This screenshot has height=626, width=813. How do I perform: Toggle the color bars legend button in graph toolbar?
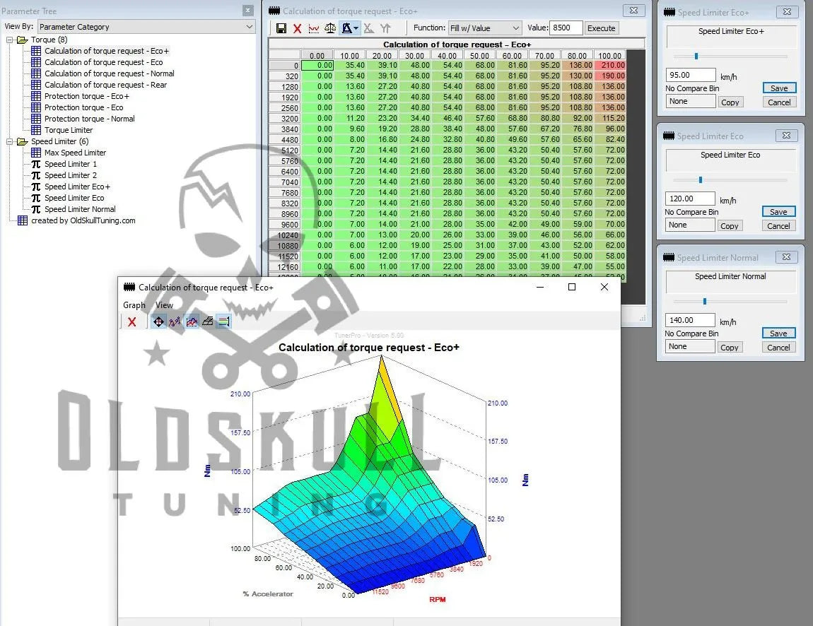(223, 321)
